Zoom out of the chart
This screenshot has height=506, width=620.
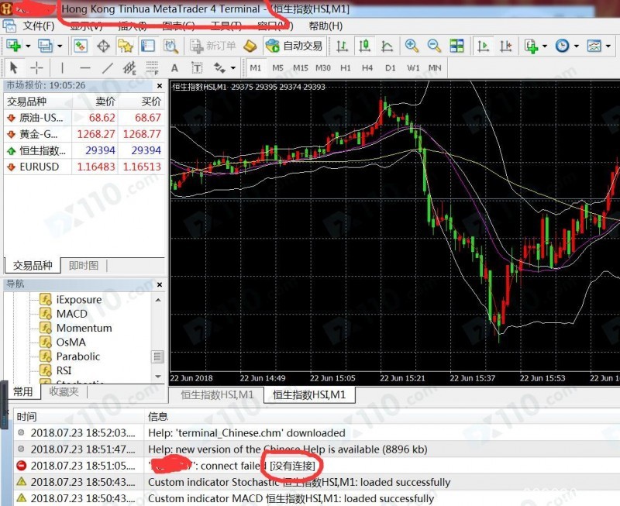(434, 46)
